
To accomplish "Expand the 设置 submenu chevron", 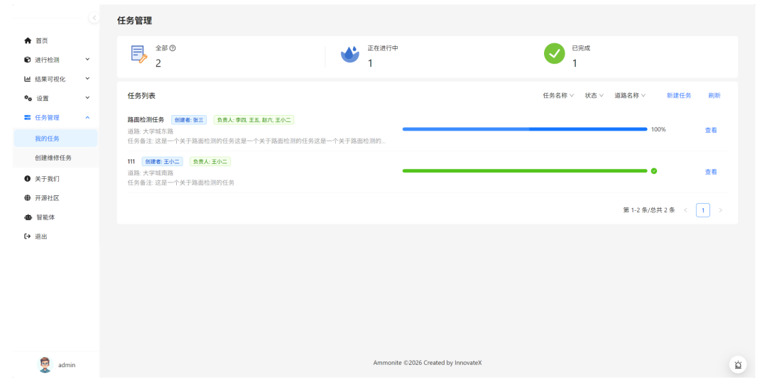I will click(87, 98).
